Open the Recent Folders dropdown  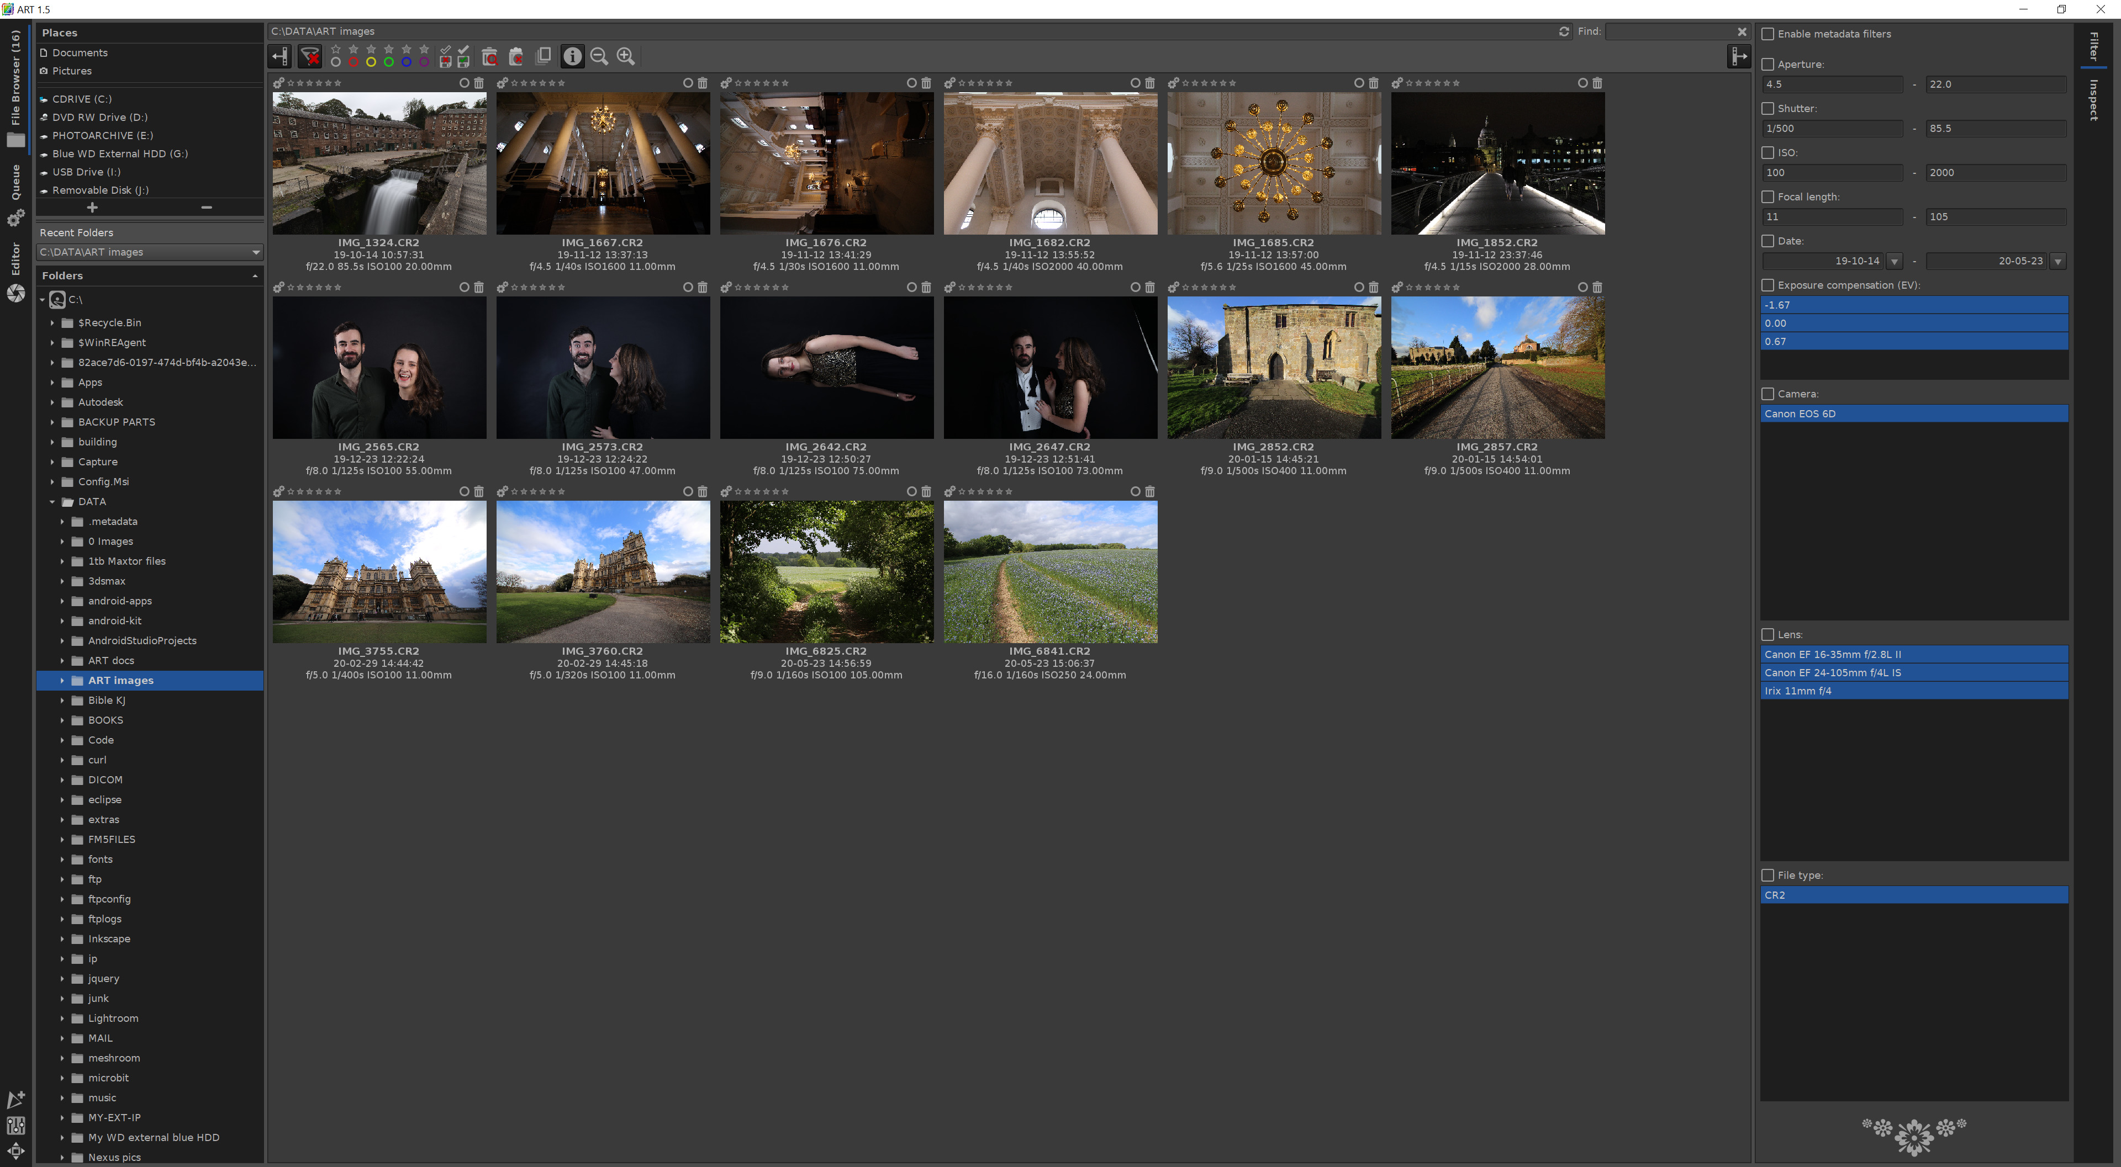point(255,252)
